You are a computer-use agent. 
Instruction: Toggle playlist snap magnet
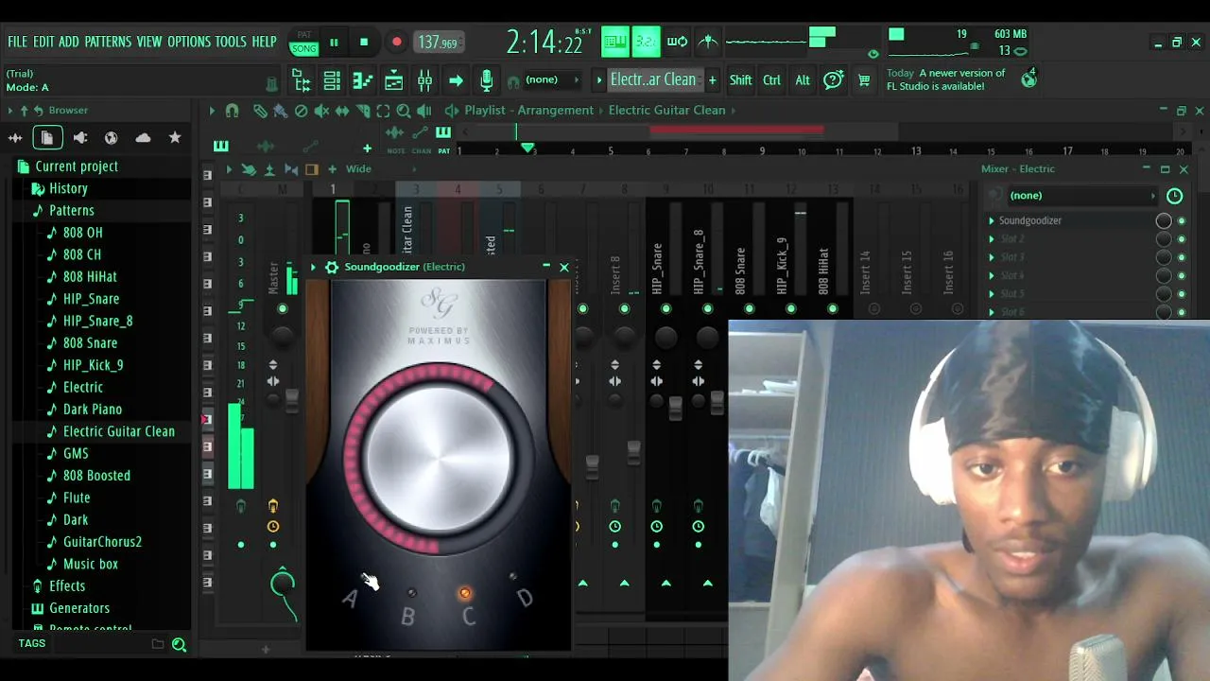(232, 111)
